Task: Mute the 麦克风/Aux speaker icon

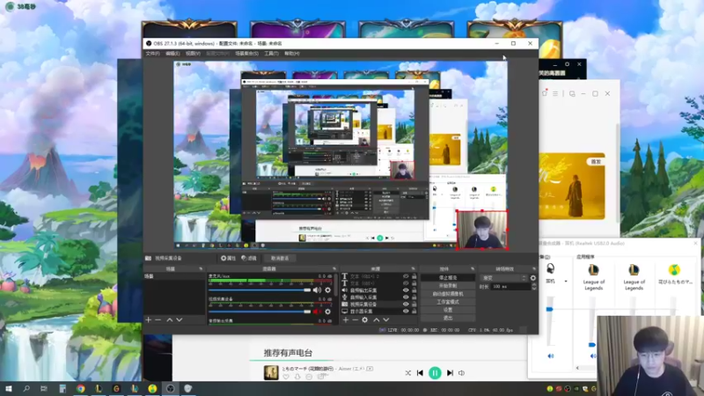Action: 317,290
